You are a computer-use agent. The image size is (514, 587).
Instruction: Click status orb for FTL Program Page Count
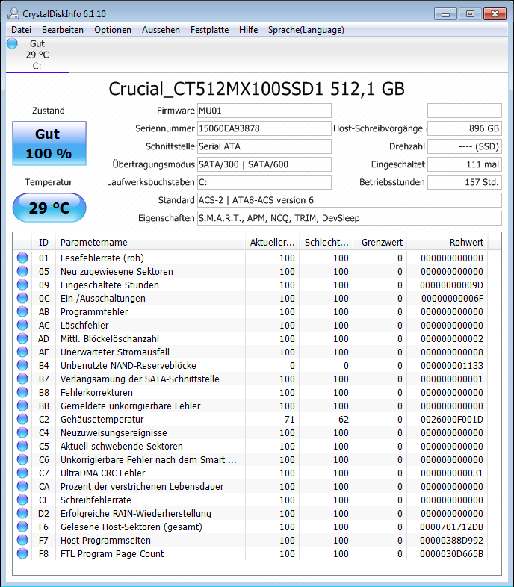click(x=22, y=553)
